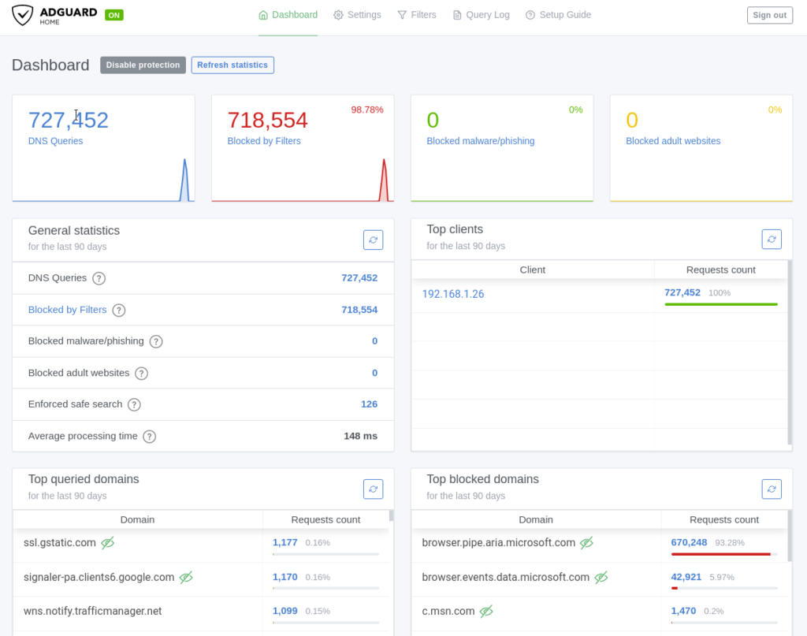This screenshot has width=807, height=636.
Task: Click help icon for Average processing time
Action: pyautogui.click(x=149, y=437)
